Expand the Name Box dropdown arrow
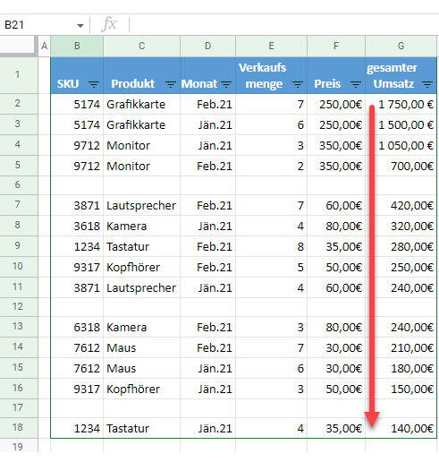The image size is (439, 462). coord(80,26)
